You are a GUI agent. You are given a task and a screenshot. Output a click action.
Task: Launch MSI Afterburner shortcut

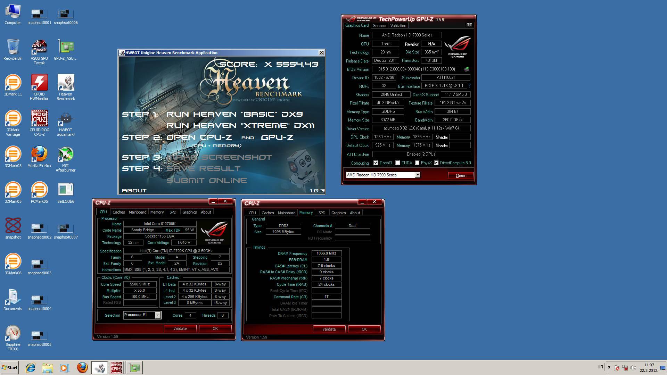66,159
